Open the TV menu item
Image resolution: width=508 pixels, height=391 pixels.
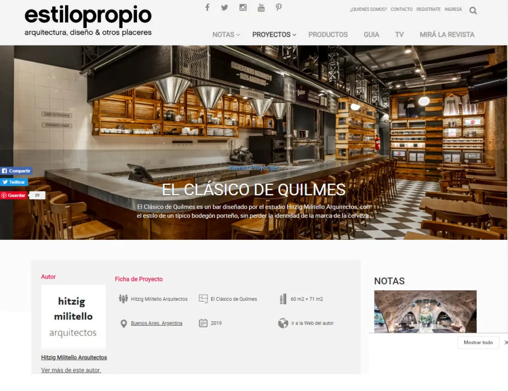399,35
